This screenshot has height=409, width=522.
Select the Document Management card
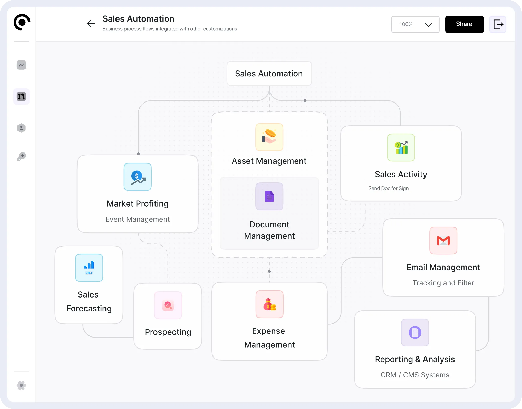269,213
